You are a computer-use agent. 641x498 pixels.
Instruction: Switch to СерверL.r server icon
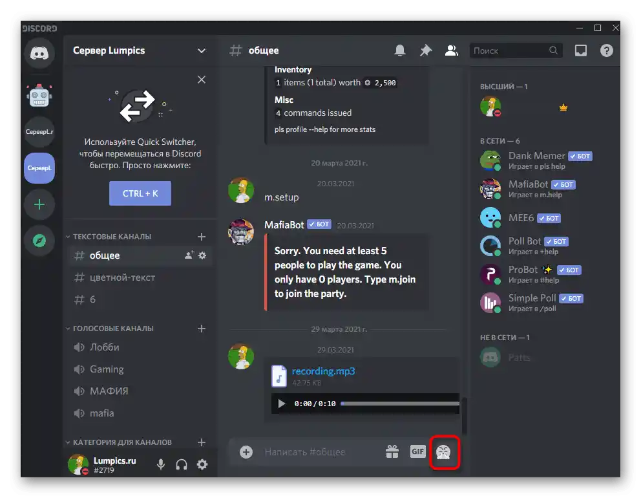[x=39, y=132]
